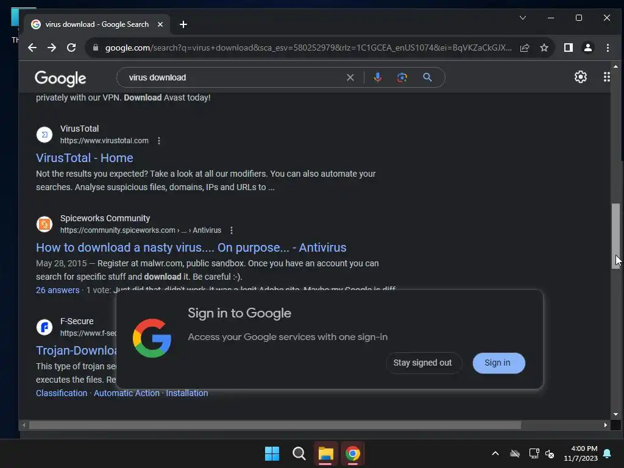Search by image with Google Lens
624x468 pixels.
[x=402, y=77]
